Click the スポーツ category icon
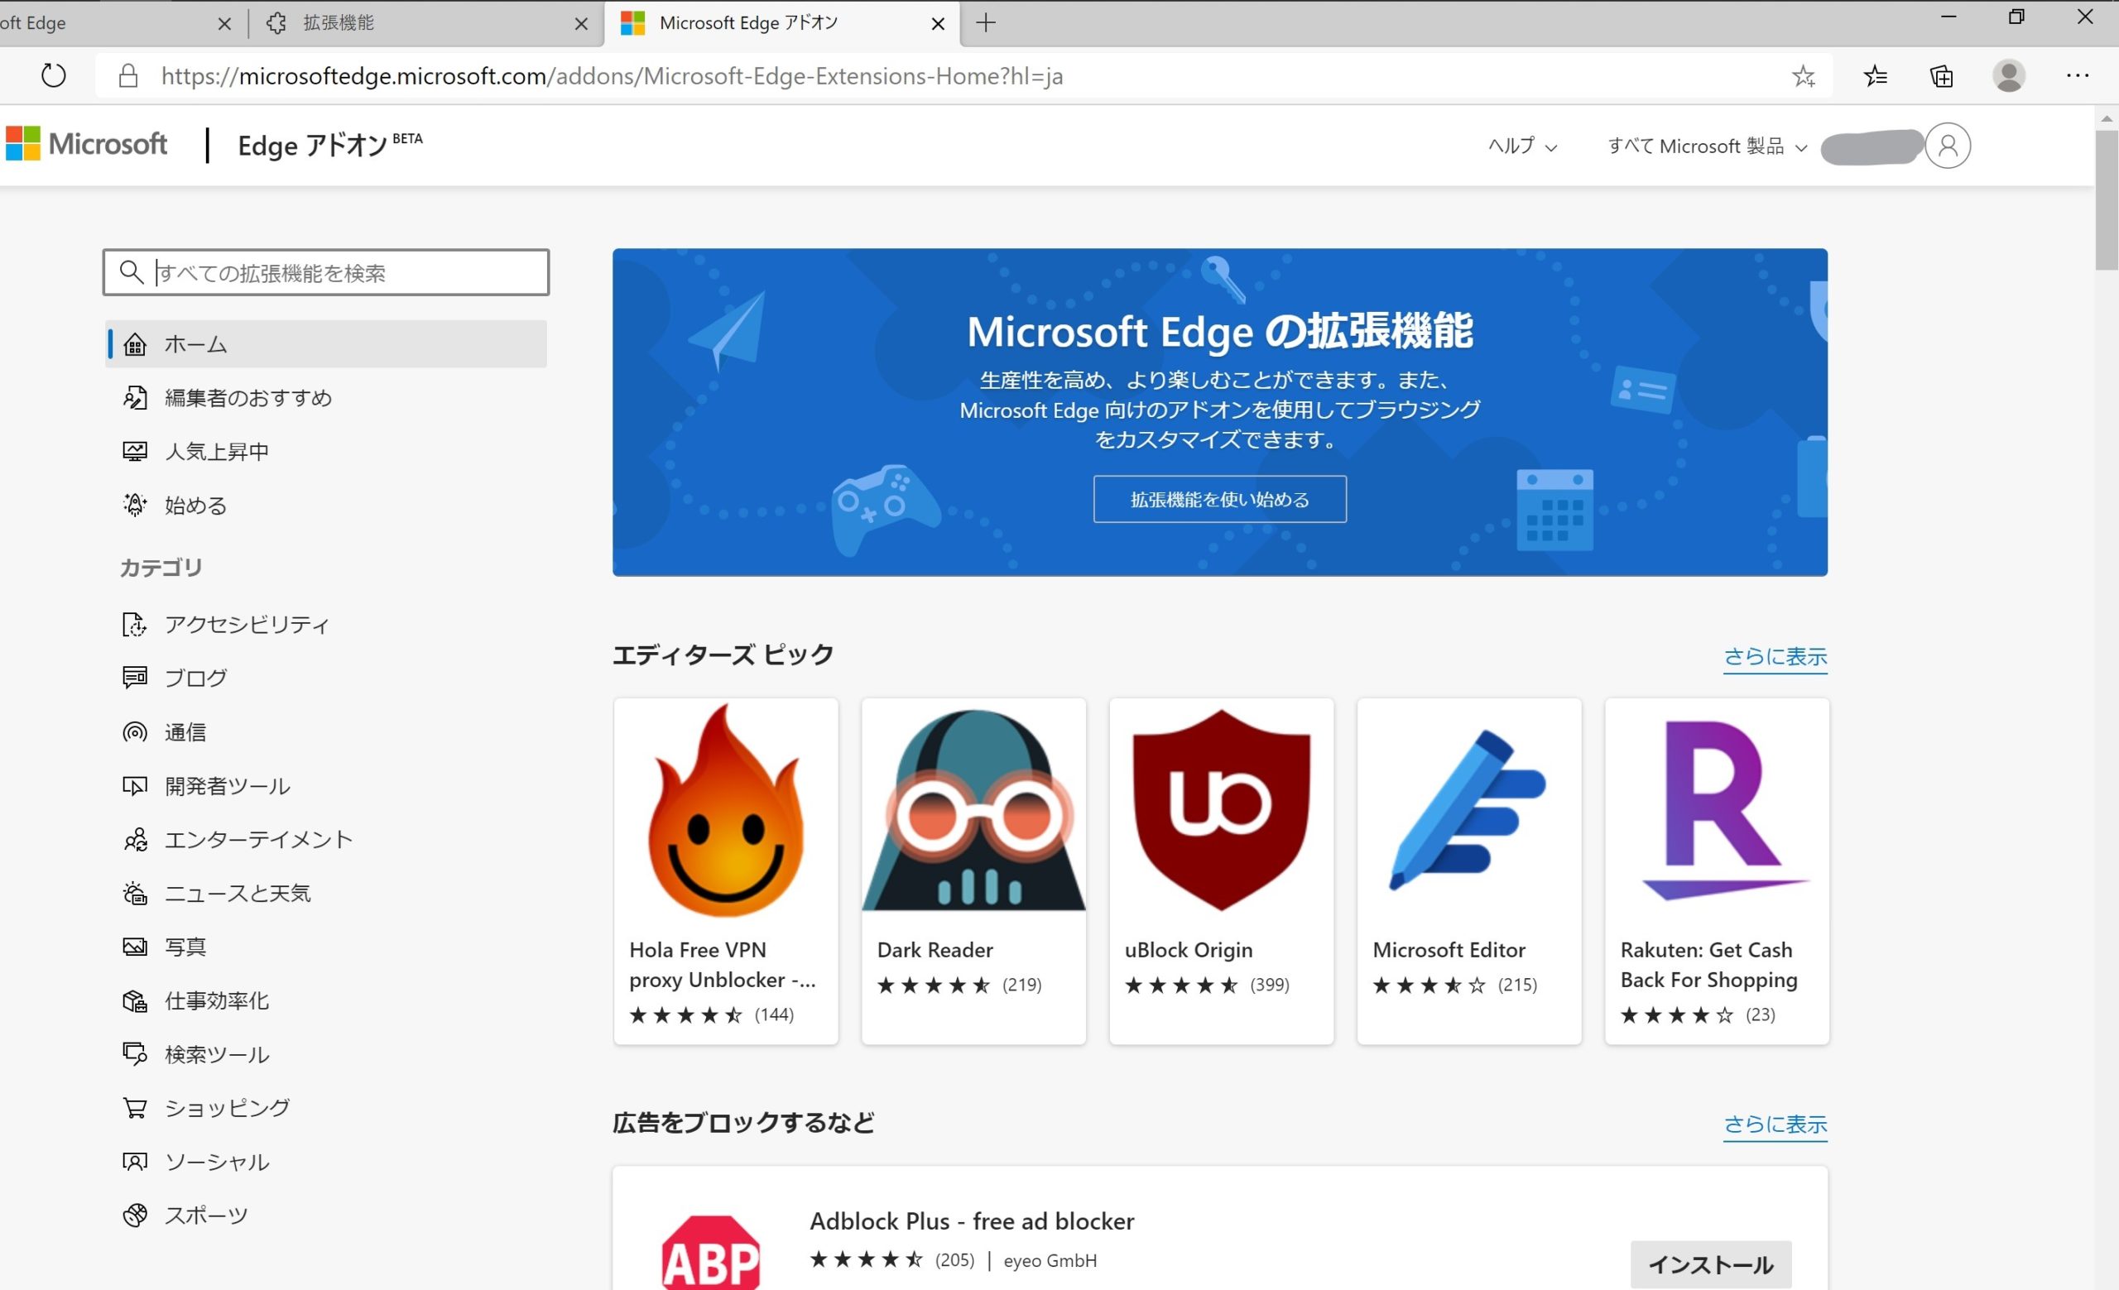The width and height of the screenshot is (2119, 1290). click(x=135, y=1215)
